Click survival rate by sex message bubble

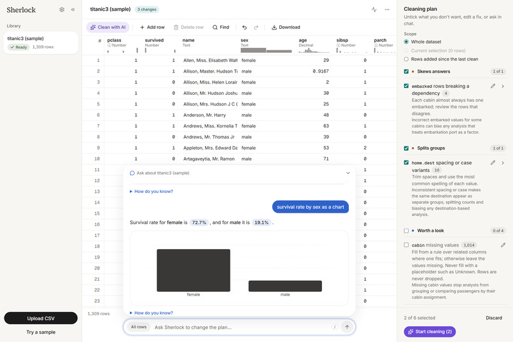click(x=311, y=207)
